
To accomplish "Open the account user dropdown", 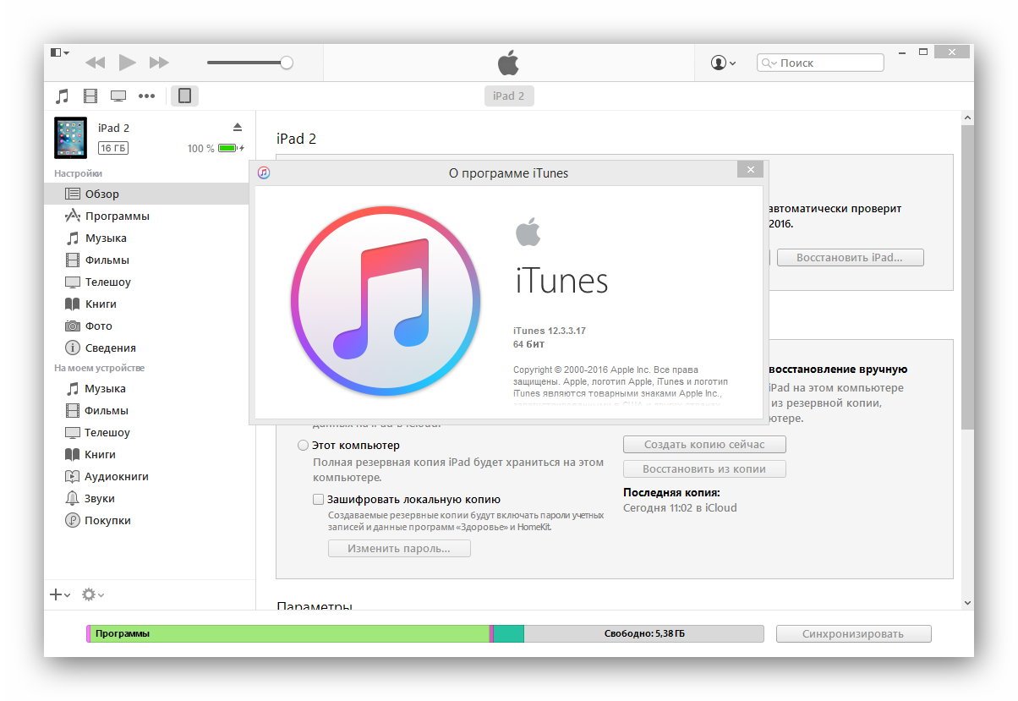I will 723,63.
